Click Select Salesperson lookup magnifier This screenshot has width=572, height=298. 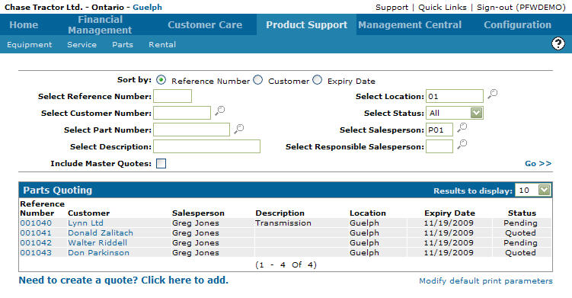pos(462,127)
